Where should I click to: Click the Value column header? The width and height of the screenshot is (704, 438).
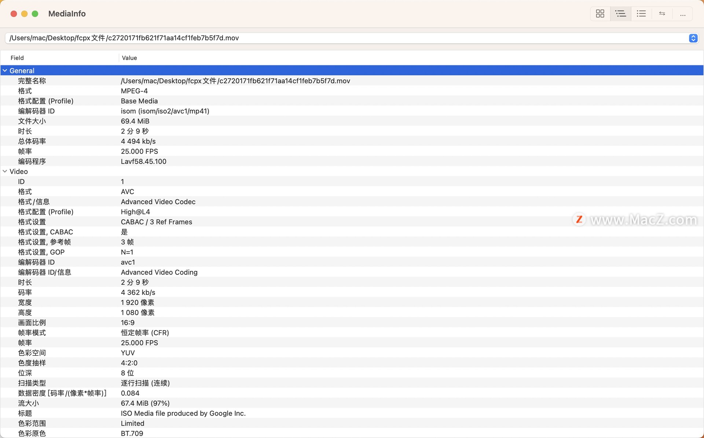coord(129,58)
